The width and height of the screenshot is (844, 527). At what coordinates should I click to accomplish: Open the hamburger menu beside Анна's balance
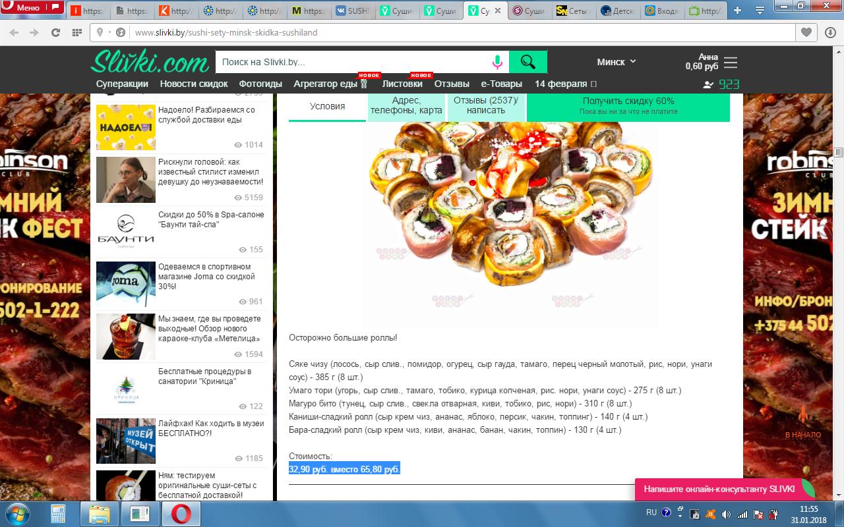[731, 63]
